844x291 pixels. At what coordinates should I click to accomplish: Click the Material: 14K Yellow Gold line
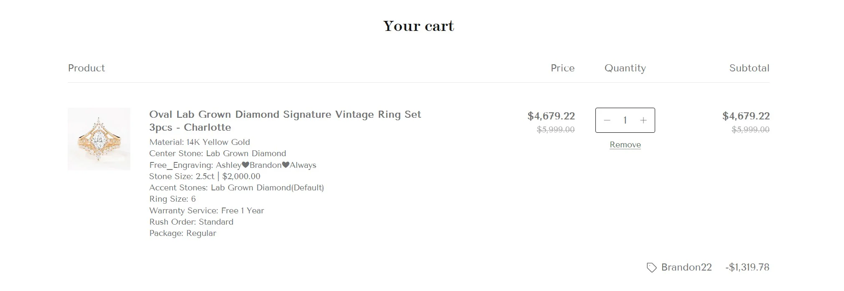[200, 142]
